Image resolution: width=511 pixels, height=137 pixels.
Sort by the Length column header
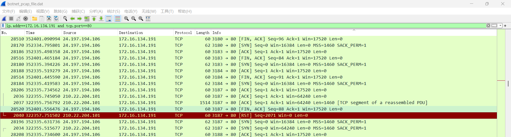203,33
